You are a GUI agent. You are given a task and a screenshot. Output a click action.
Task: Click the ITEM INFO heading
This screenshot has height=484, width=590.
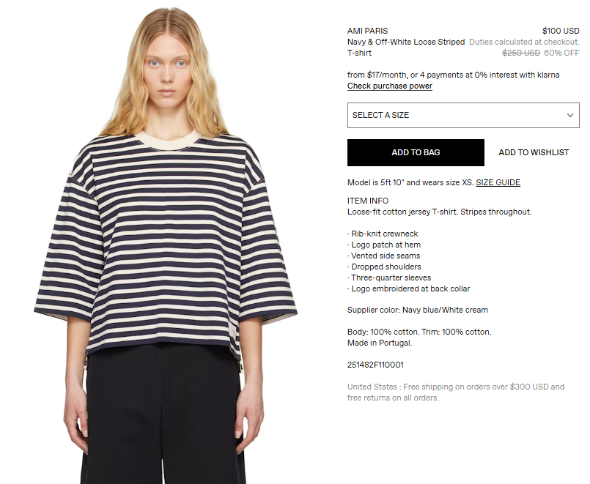[368, 201]
